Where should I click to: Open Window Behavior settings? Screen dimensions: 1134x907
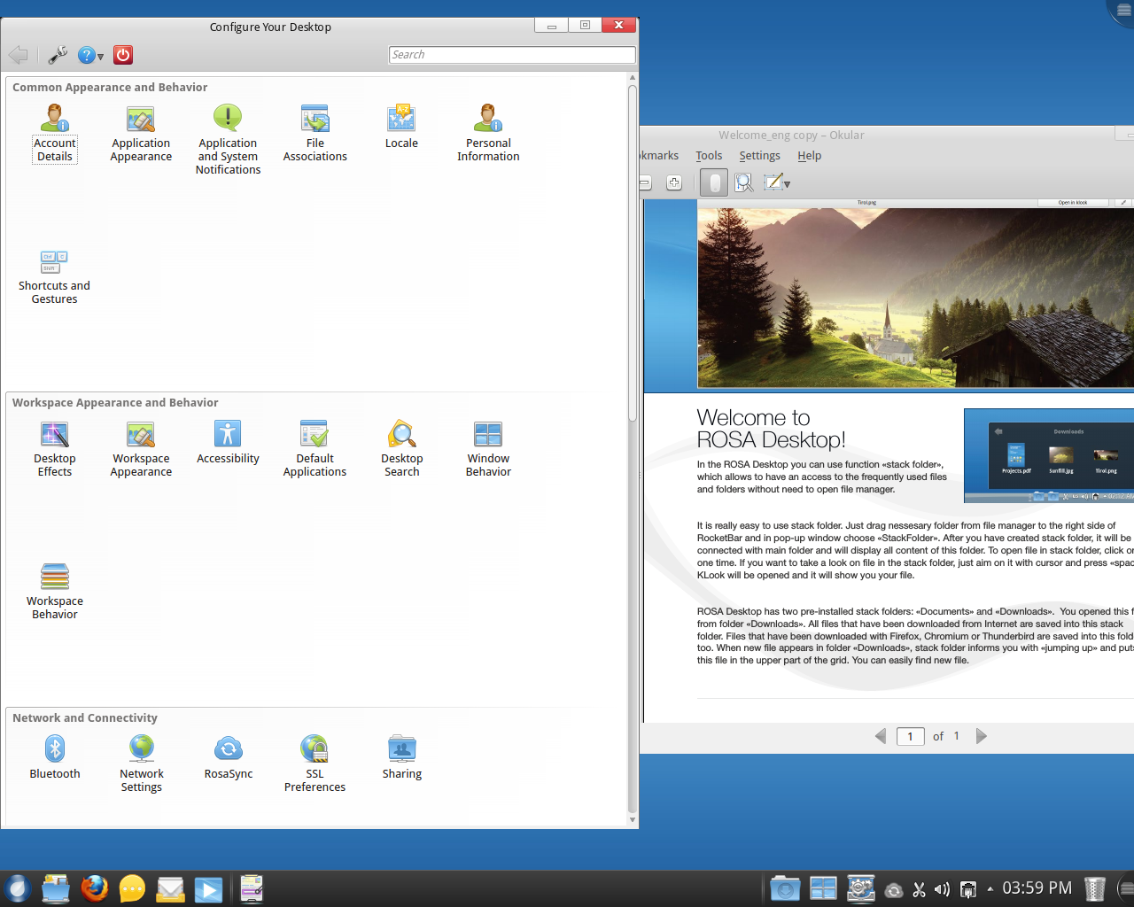pyautogui.click(x=488, y=448)
